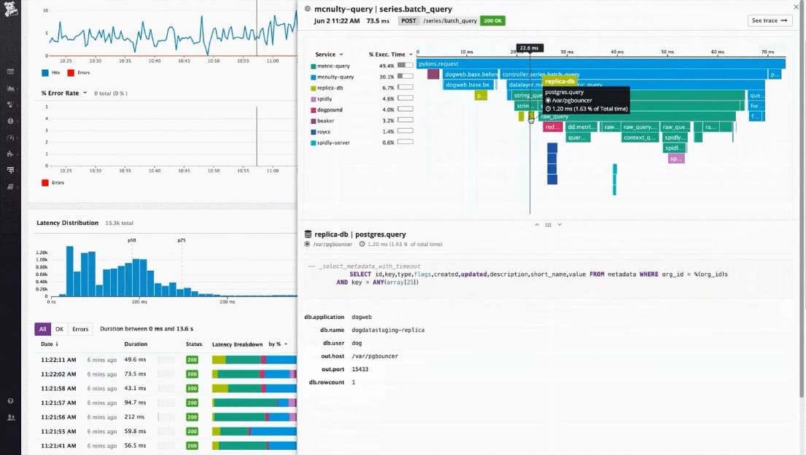Open the Team users sidebar icon
The width and height of the screenshot is (806, 455).
coord(10,418)
